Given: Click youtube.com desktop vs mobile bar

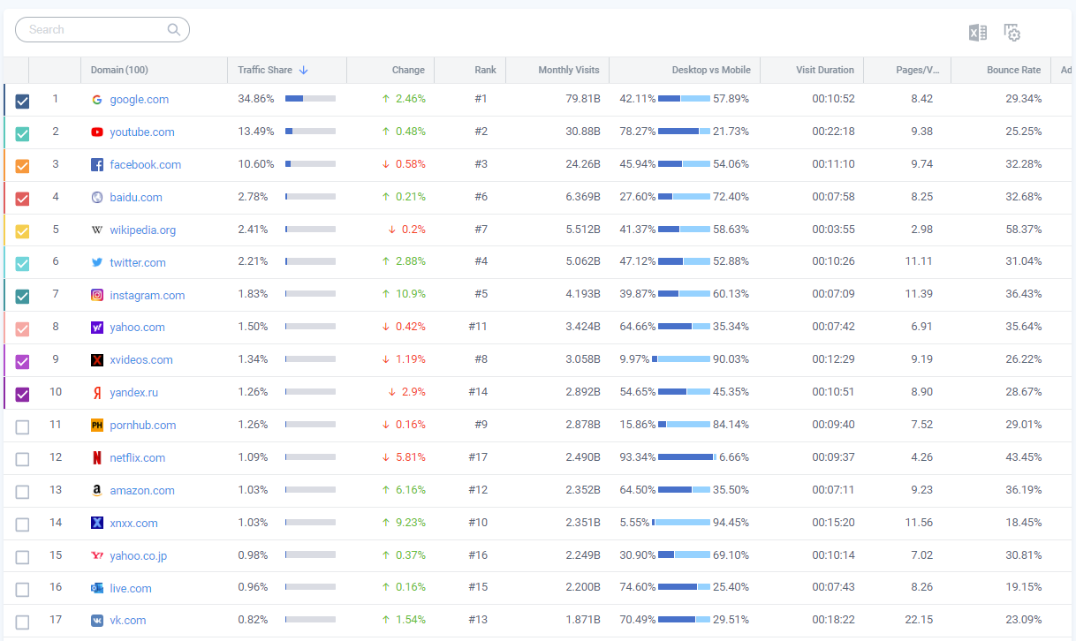Looking at the screenshot, I should coord(685,132).
